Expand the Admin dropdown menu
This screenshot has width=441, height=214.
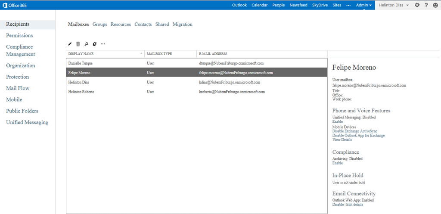pyautogui.click(x=364, y=5)
